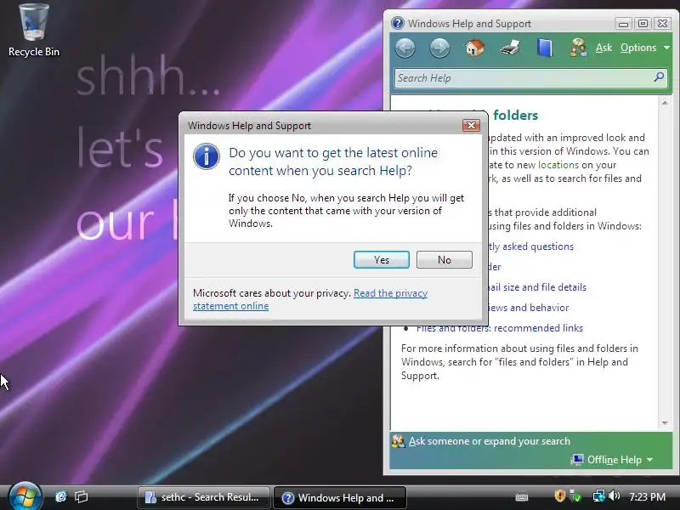This screenshot has width=680, height=510.
Task: Click Switch between windows Quick Launch icon
Action: tap(81, 496)
